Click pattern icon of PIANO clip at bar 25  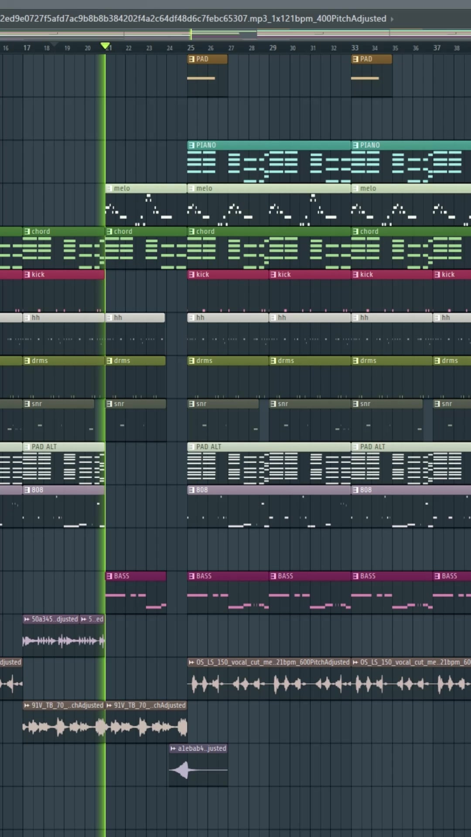click(191, 145)
